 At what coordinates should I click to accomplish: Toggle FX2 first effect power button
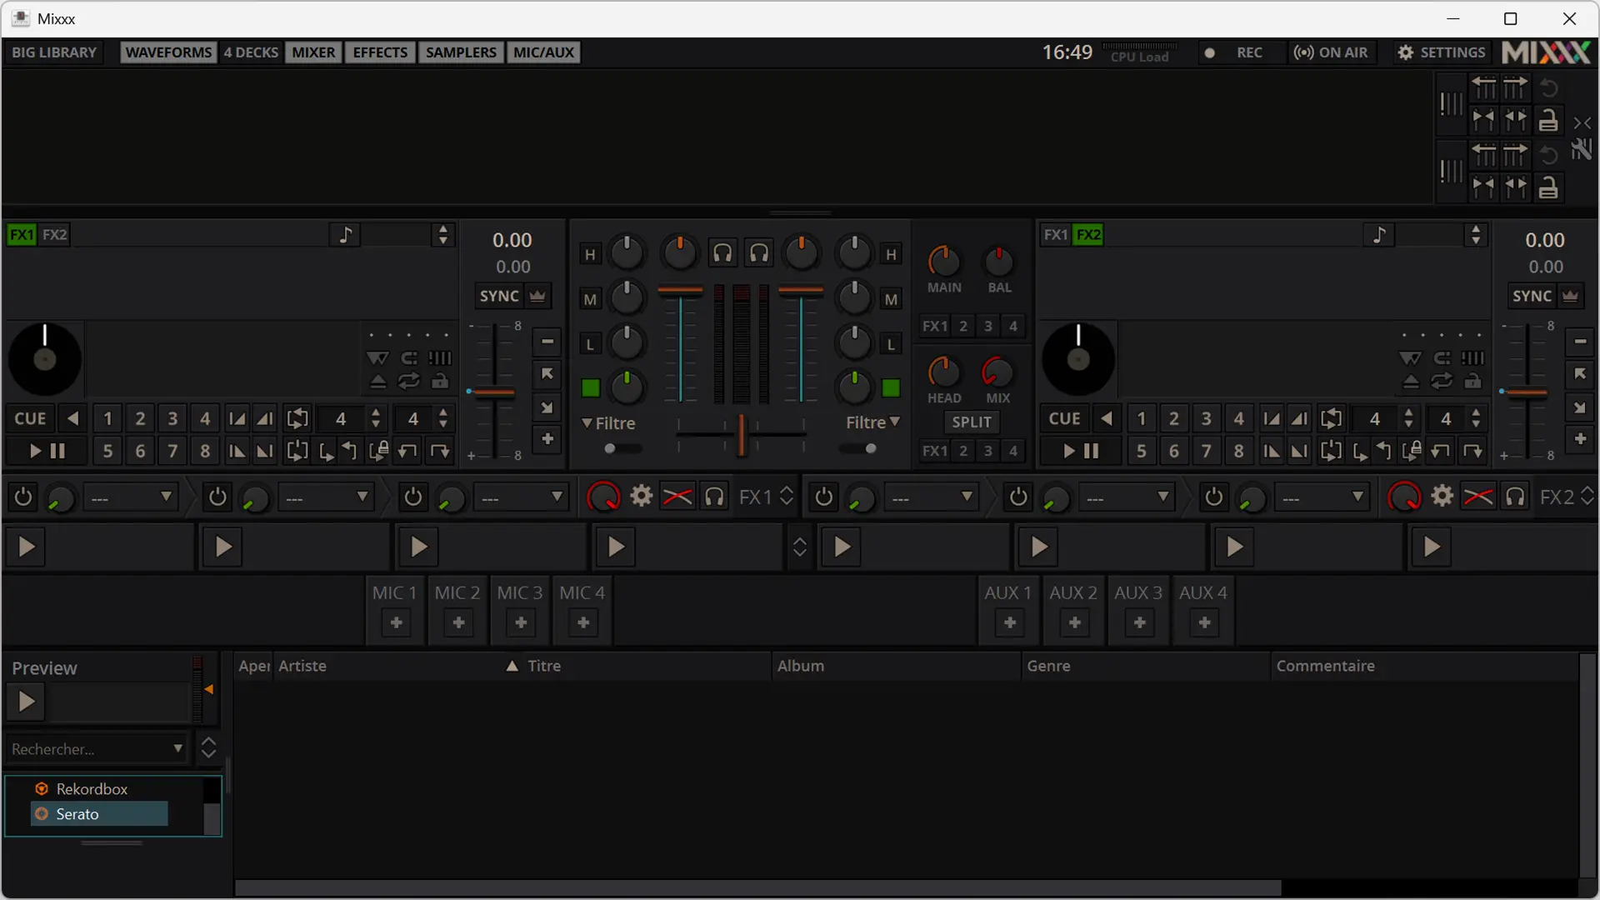coord(824,497)
